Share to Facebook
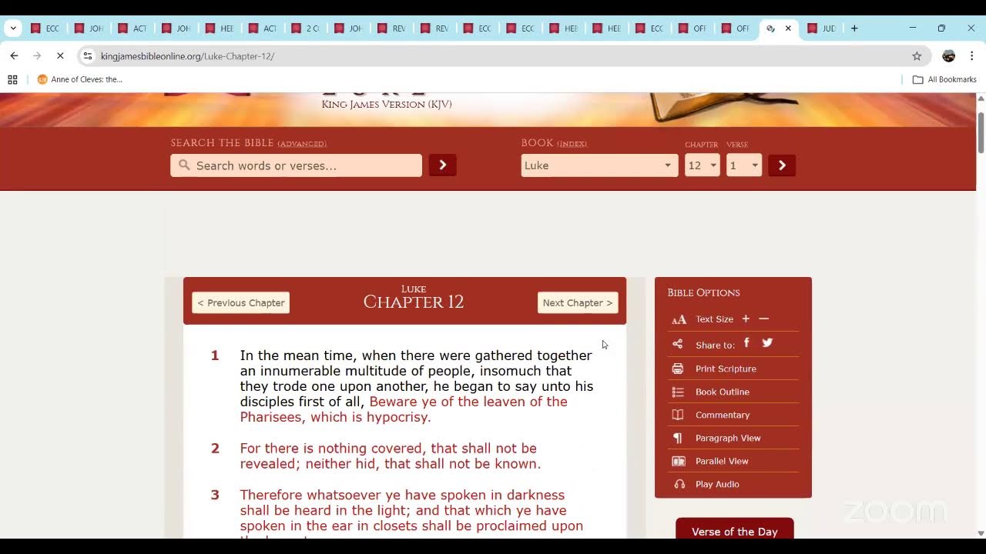 (x=746, y=343)
